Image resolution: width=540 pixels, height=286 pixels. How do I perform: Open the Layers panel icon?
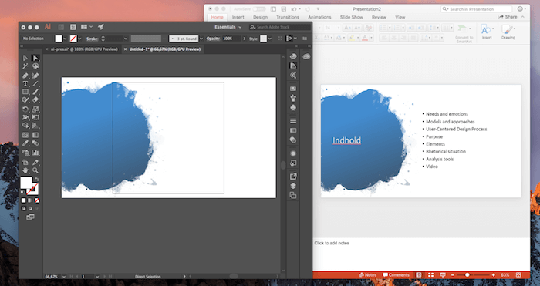293,186
